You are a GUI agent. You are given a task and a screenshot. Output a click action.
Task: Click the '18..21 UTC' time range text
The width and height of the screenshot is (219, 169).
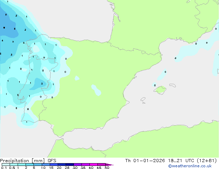coord(182,161)
